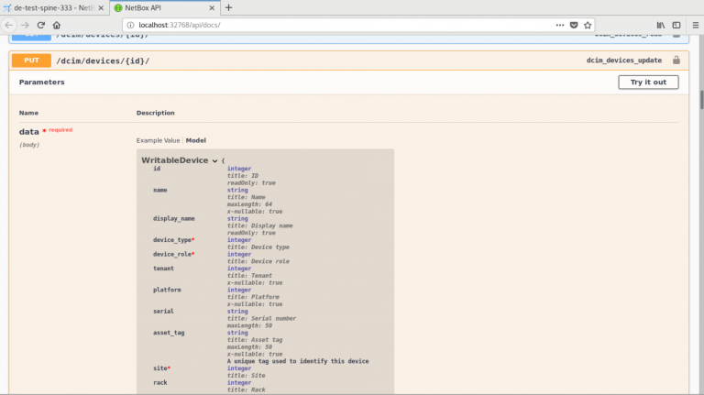Viewport: 704px width, 395px height.
Task: Select the Model tab
Action: click(x=196, y=140)
